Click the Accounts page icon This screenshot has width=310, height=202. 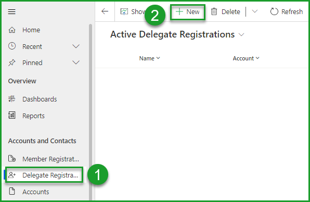[12, 191]
